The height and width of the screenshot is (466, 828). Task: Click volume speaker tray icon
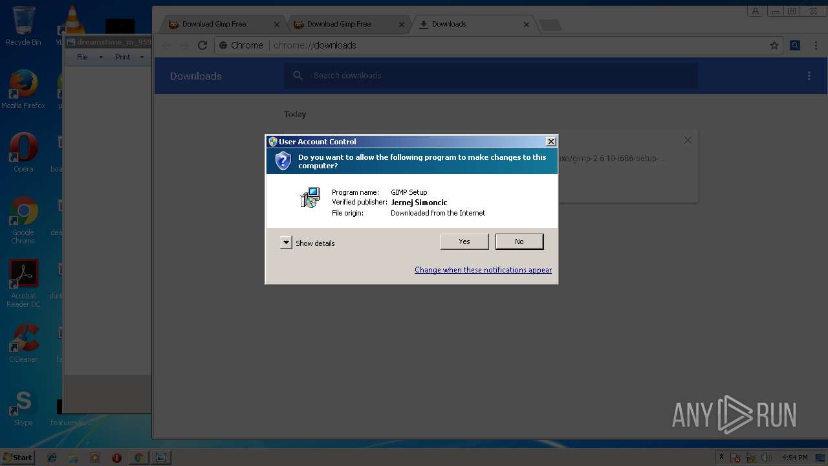point(767,458)
